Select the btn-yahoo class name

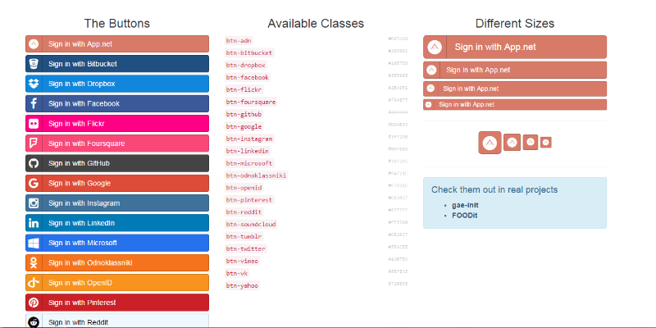242,285
